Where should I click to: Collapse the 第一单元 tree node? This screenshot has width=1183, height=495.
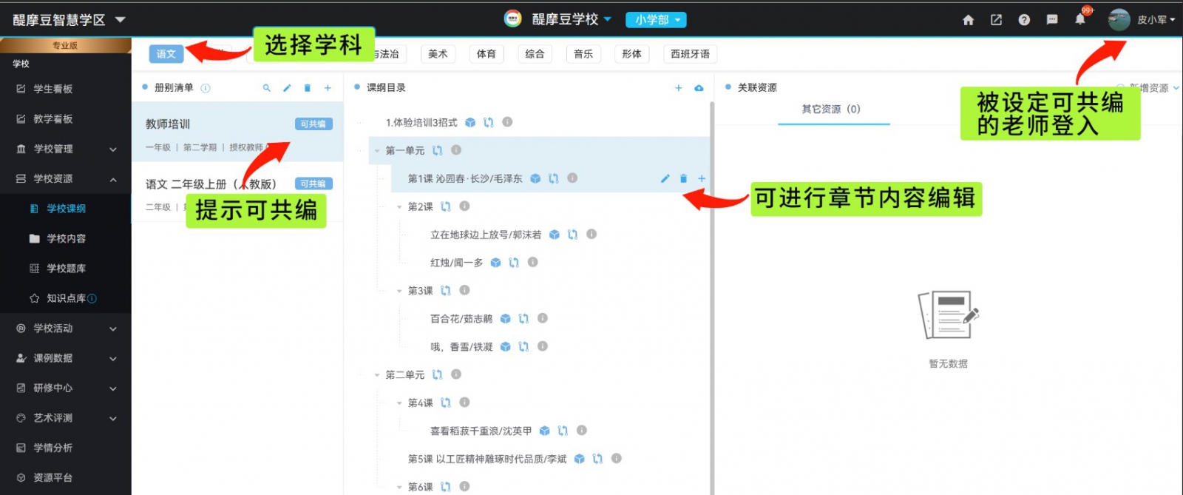pos(377,151)
